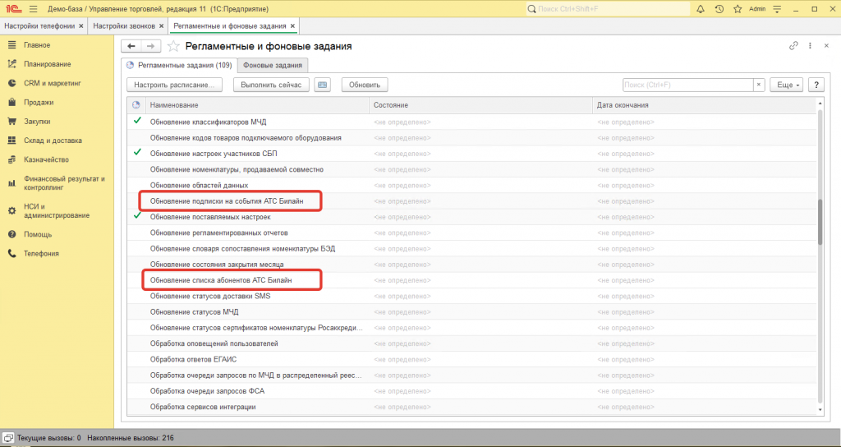Click the Продажи shopping bag icon
This screenshot has height=447, width=841.
pos(11,102)
